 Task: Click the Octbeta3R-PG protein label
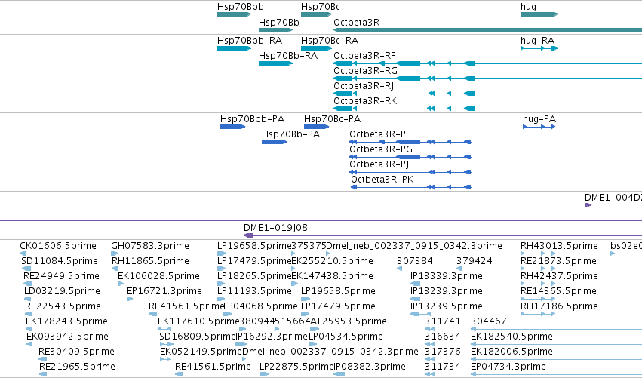pyautogui.click(x=381, y=149)
